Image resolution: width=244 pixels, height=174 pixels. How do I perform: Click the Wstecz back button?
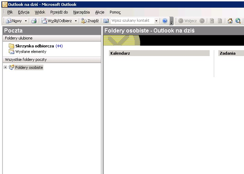pos(187,21)
